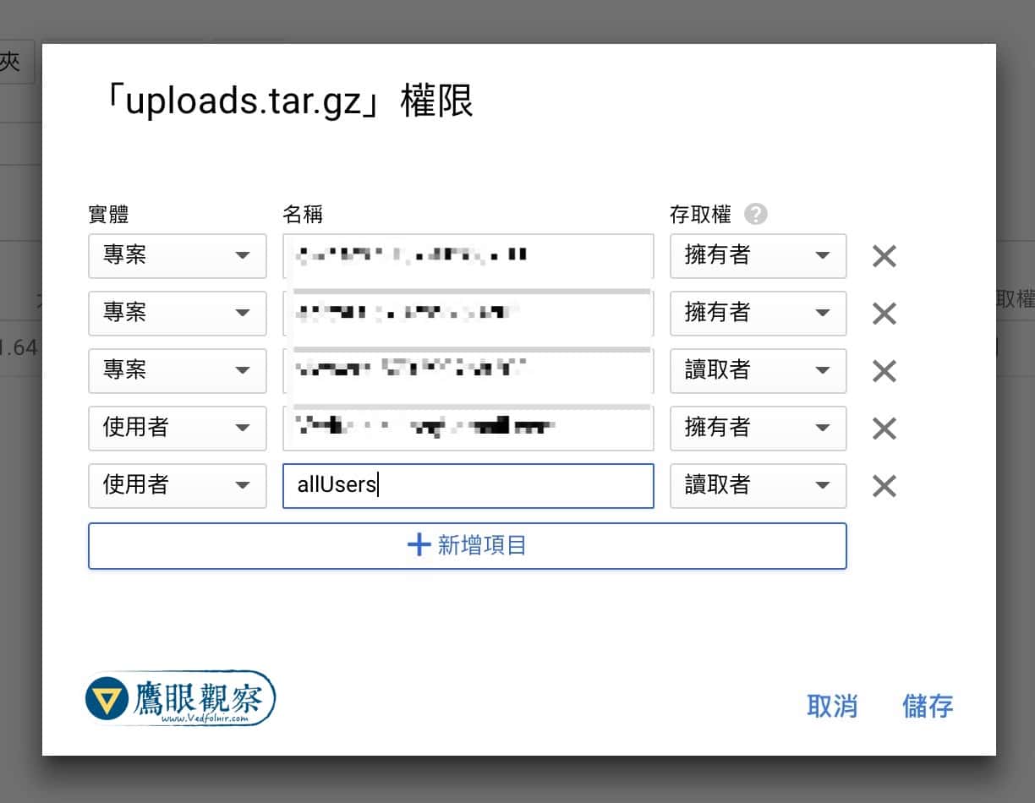Screen dimensions: 1035x803
Task: Open entity dropdown of second 專案 row
Action: click(x=178, y=314)
